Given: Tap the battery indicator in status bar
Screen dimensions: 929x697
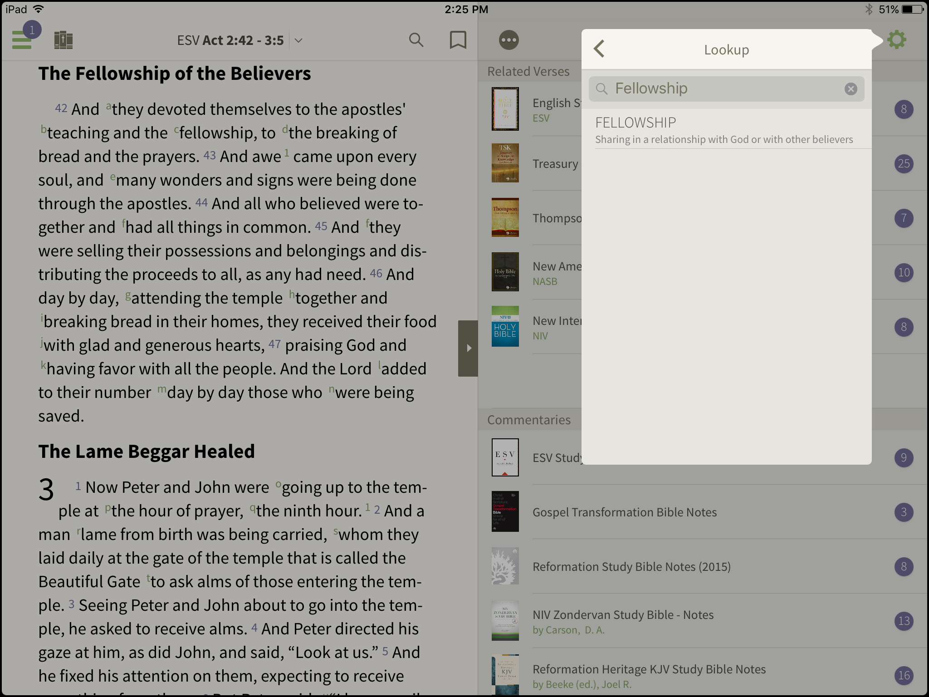Looking at the screenshot, I should pyautogui.click(x=913, y=9).
